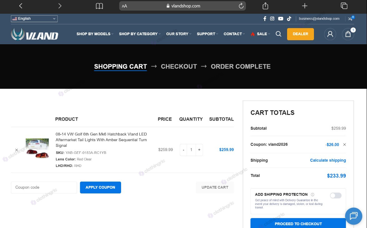Click the business@vlandshop.com email link

[319, 19]
